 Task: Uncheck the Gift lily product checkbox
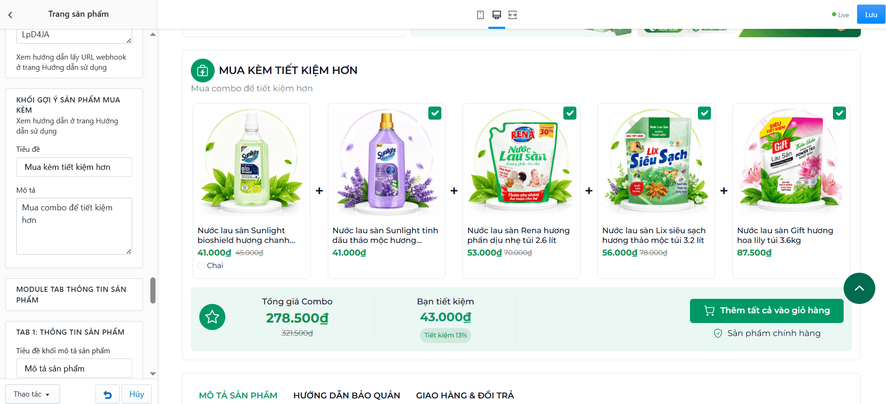(839, 113)
